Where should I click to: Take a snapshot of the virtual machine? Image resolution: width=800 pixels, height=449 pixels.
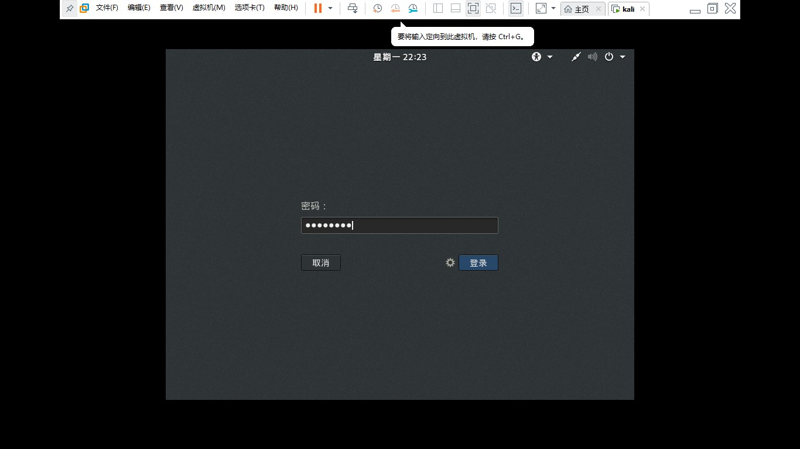tap(378, 8)
